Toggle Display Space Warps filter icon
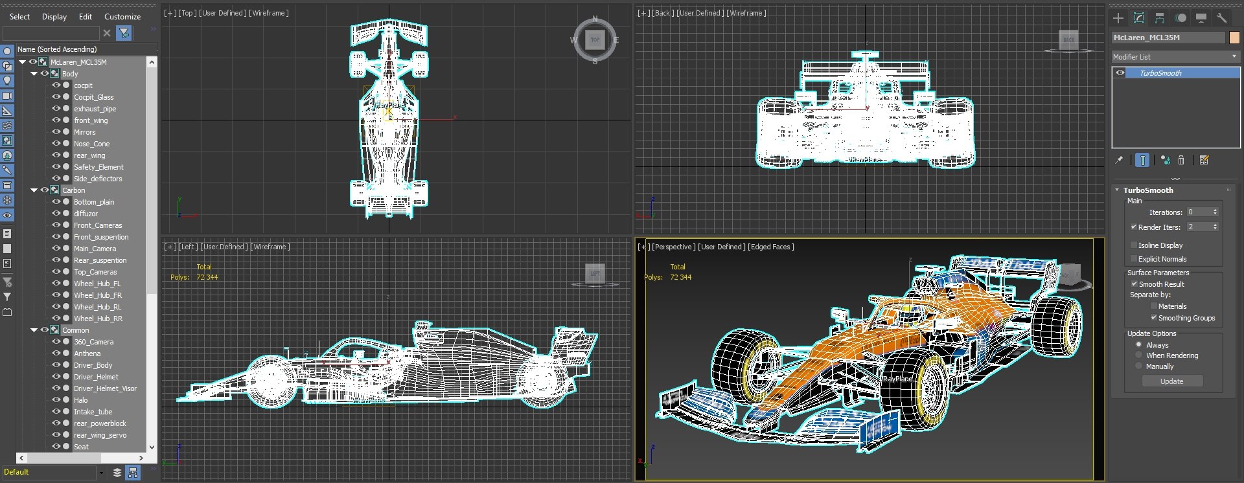 [7, 126]
